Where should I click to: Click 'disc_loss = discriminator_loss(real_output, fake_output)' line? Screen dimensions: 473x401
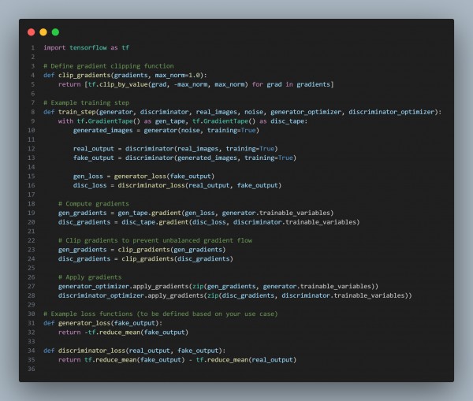pos(177,185)
